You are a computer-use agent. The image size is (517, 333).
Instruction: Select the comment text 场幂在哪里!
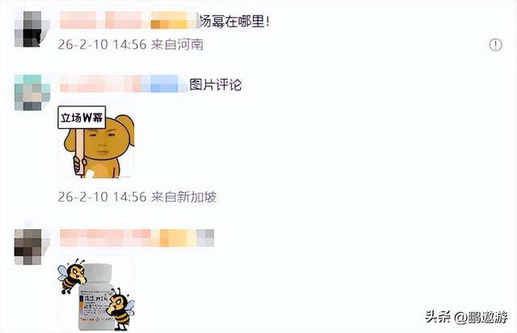pos(234,22)
